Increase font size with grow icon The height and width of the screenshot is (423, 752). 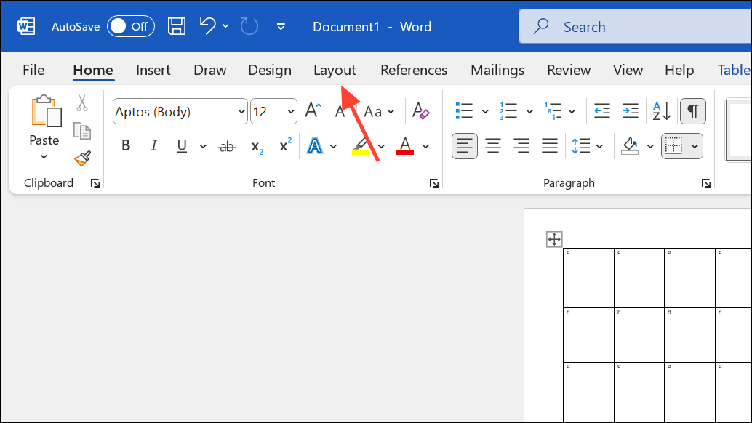tap(313, 110)
